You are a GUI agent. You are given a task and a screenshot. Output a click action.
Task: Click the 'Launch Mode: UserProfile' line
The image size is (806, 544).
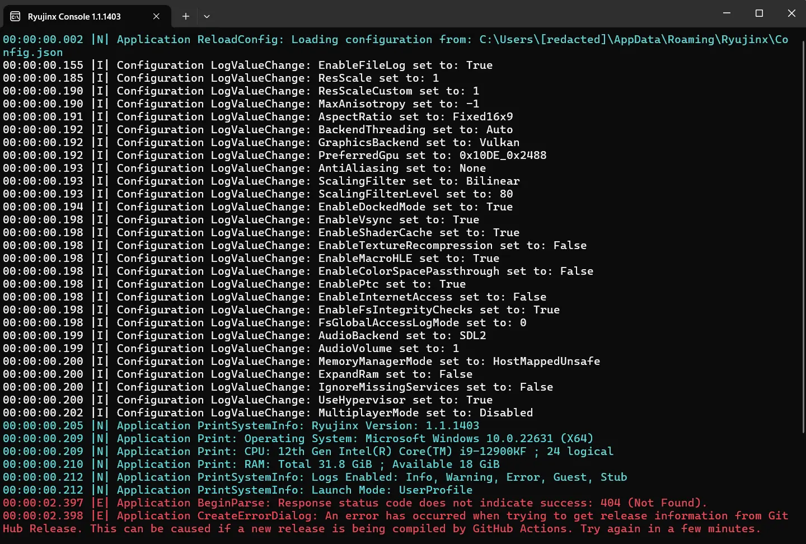(238, 490)
